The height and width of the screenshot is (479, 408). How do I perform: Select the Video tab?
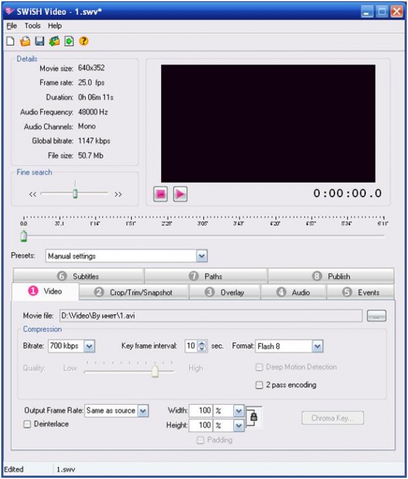pyautogui.click(x=45, y=291)
